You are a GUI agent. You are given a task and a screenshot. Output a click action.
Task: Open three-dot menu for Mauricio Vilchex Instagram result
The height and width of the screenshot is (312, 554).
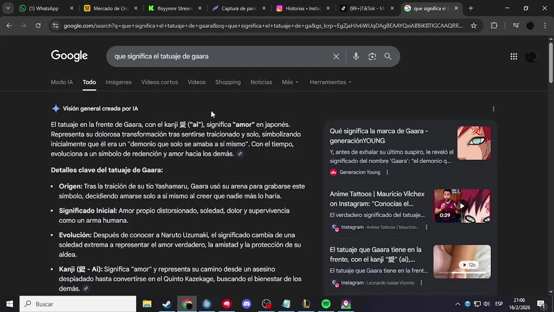[426, 227]
